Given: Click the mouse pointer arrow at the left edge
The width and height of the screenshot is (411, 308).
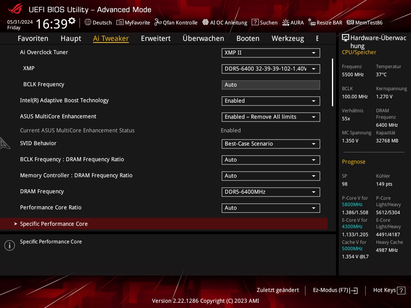Looking at the screenshot, I should [x=5, y=143].
